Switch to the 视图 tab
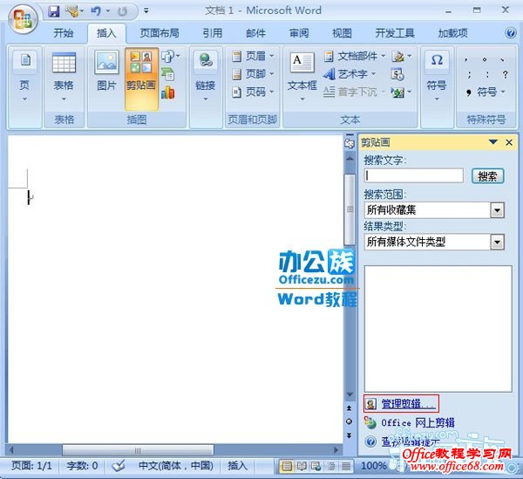 tap(342, 33)
